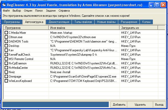Click Меню Пуск in the Desktop row
Screen dimensions: 168x110
click(128, 46)
